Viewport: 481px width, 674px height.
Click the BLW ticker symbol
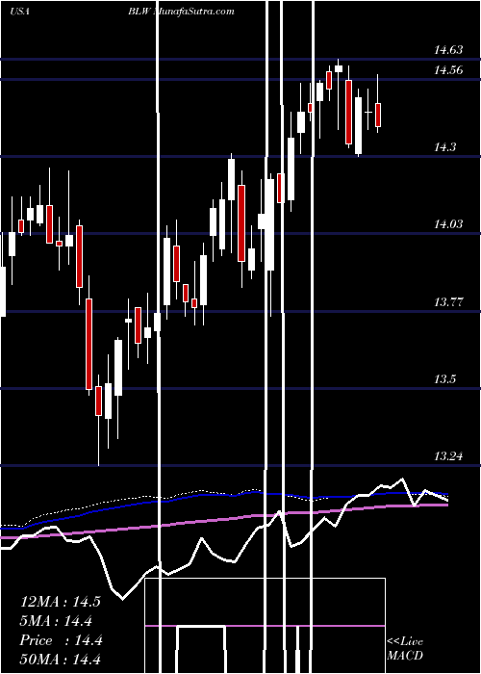(139, 12)
